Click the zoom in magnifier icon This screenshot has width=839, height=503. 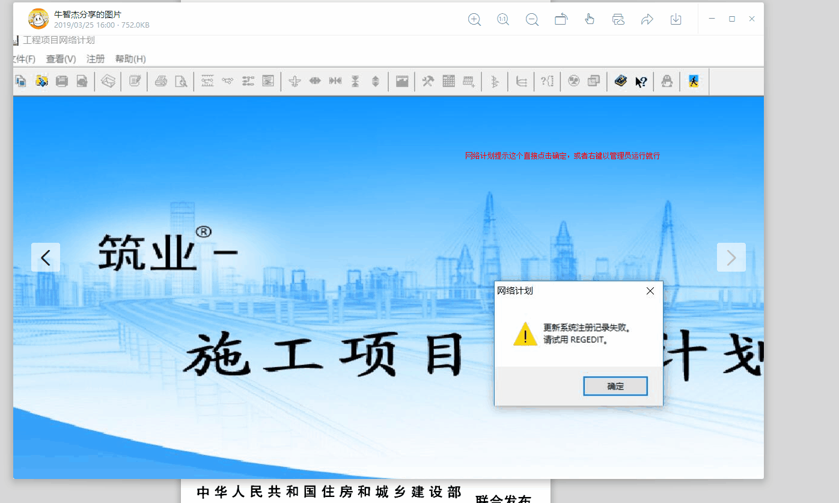click(474, 19)
